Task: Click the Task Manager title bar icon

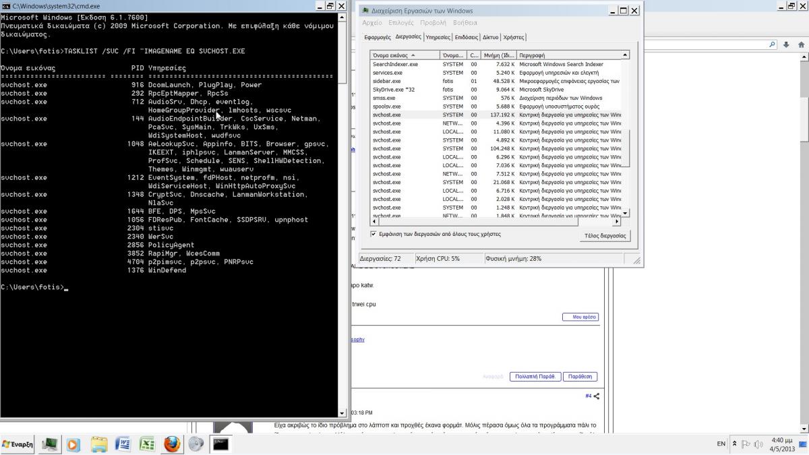Action: click(x=365, y=11)
